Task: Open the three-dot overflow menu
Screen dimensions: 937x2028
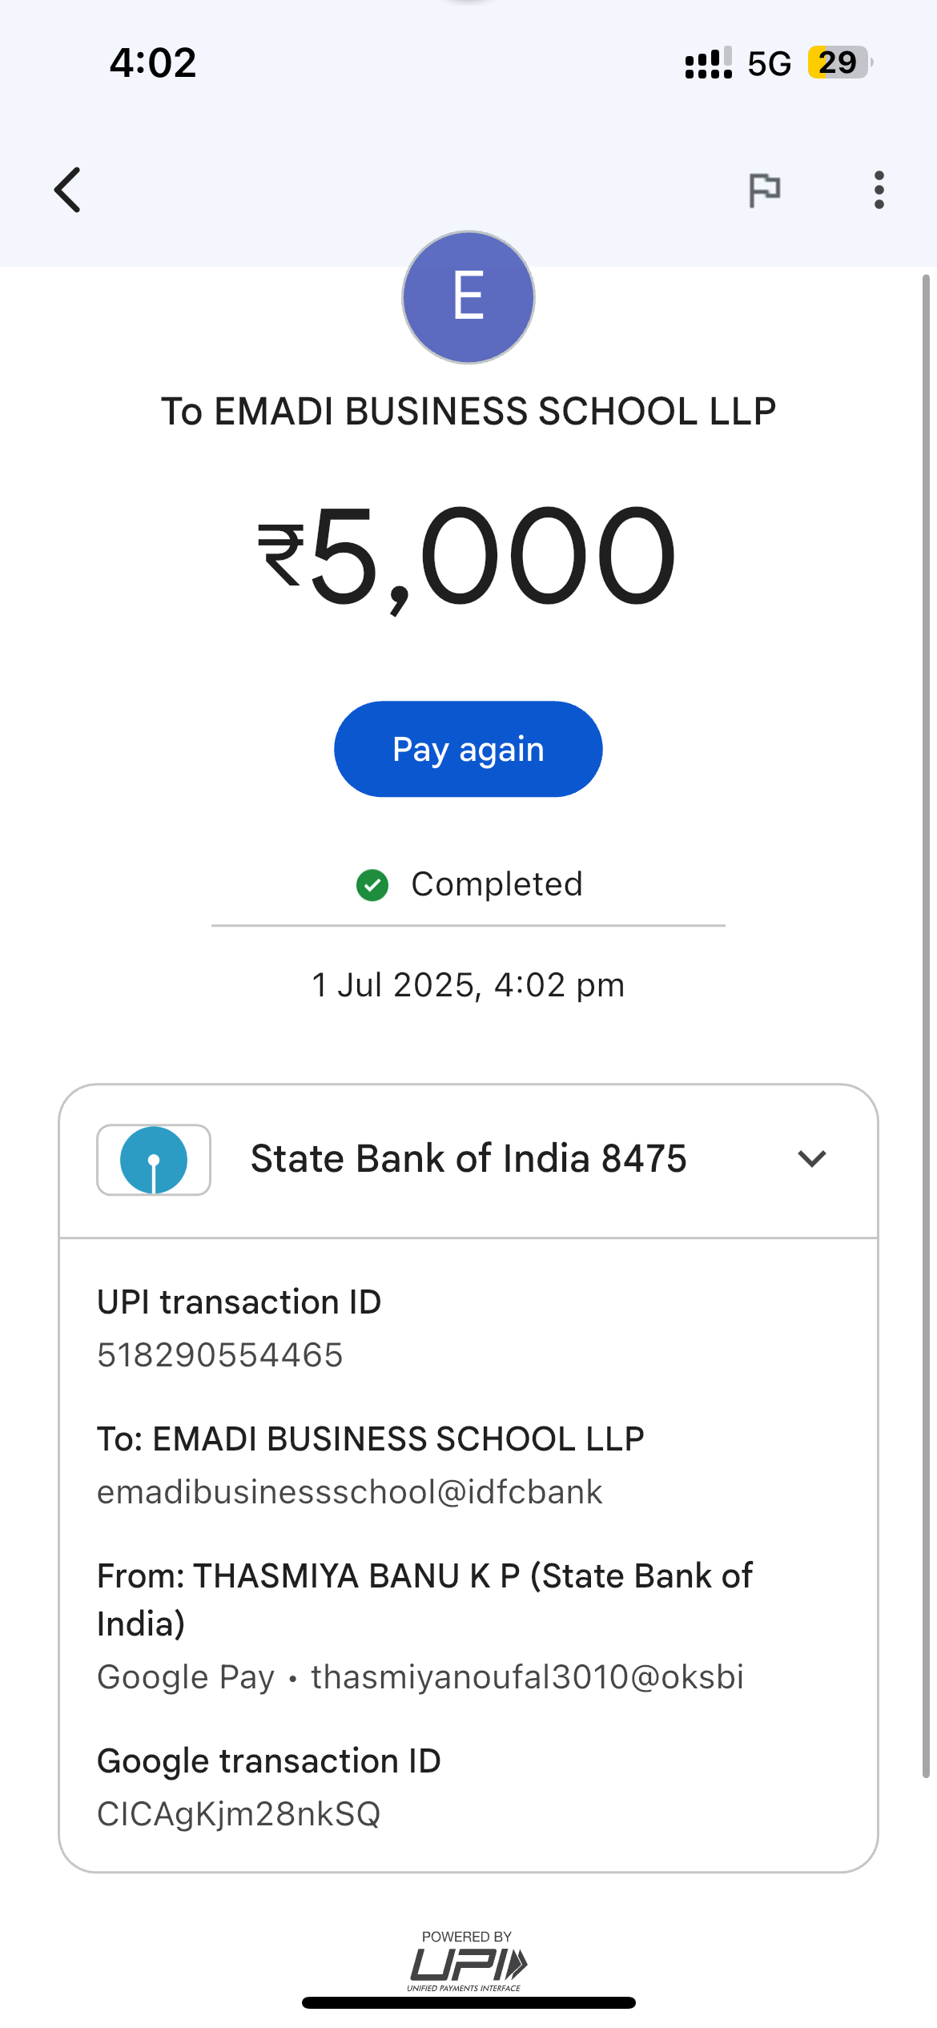Action: (x=879, y=190)
